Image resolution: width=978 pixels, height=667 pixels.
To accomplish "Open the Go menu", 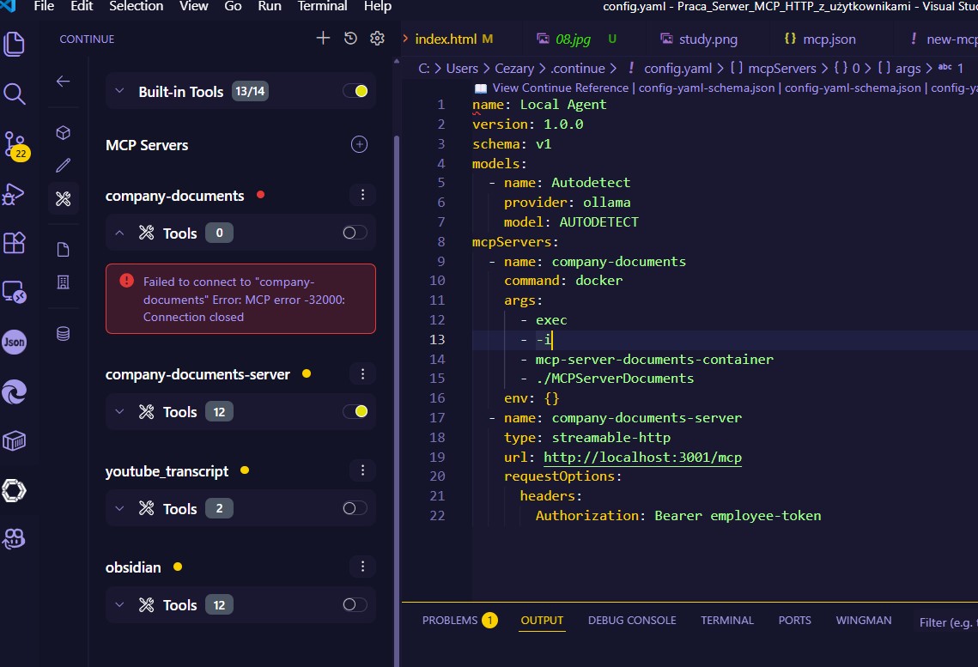I will [x=233, y=6].
